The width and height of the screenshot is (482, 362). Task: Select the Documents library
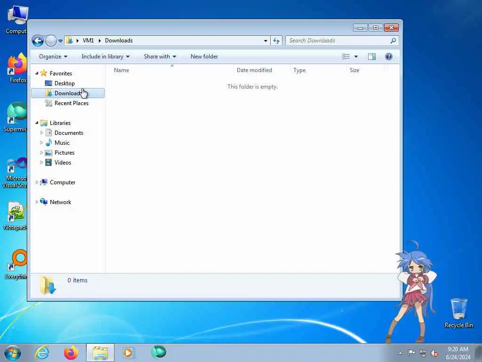click(69, 132)
